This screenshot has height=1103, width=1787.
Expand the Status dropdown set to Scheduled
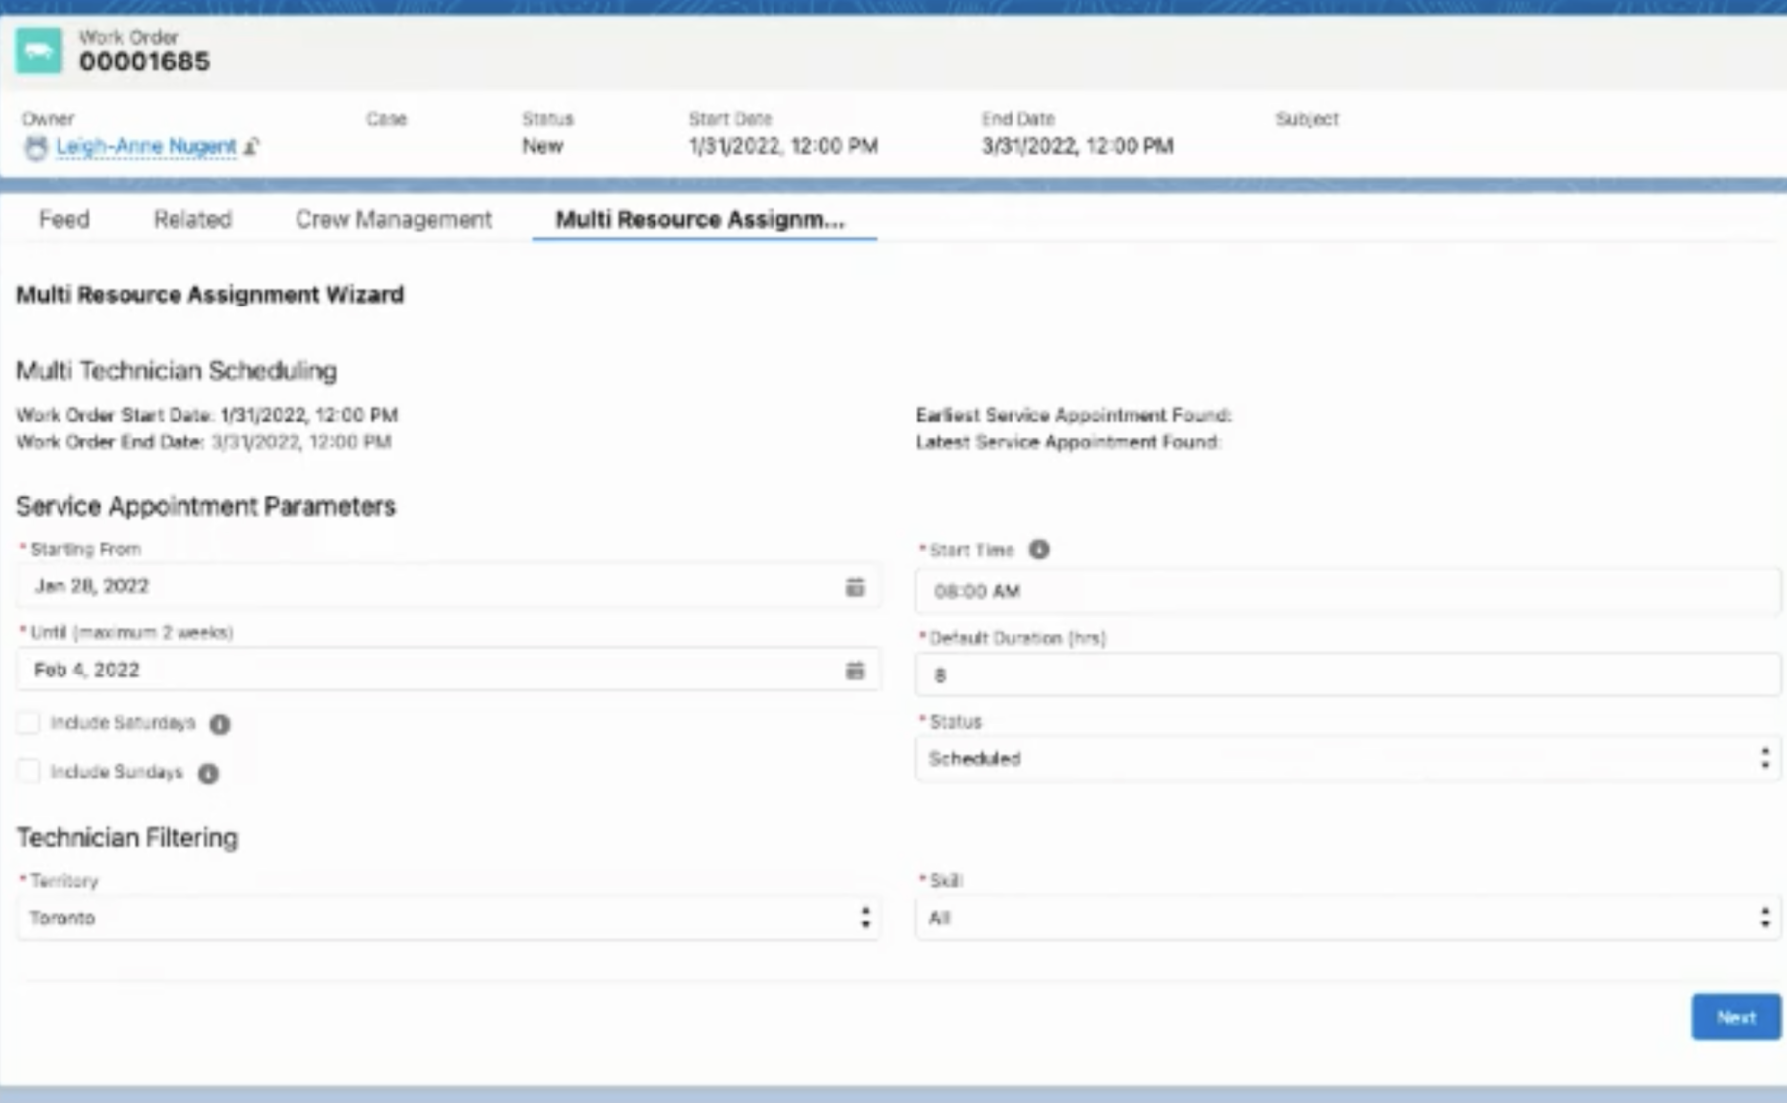pos(1347,759)
